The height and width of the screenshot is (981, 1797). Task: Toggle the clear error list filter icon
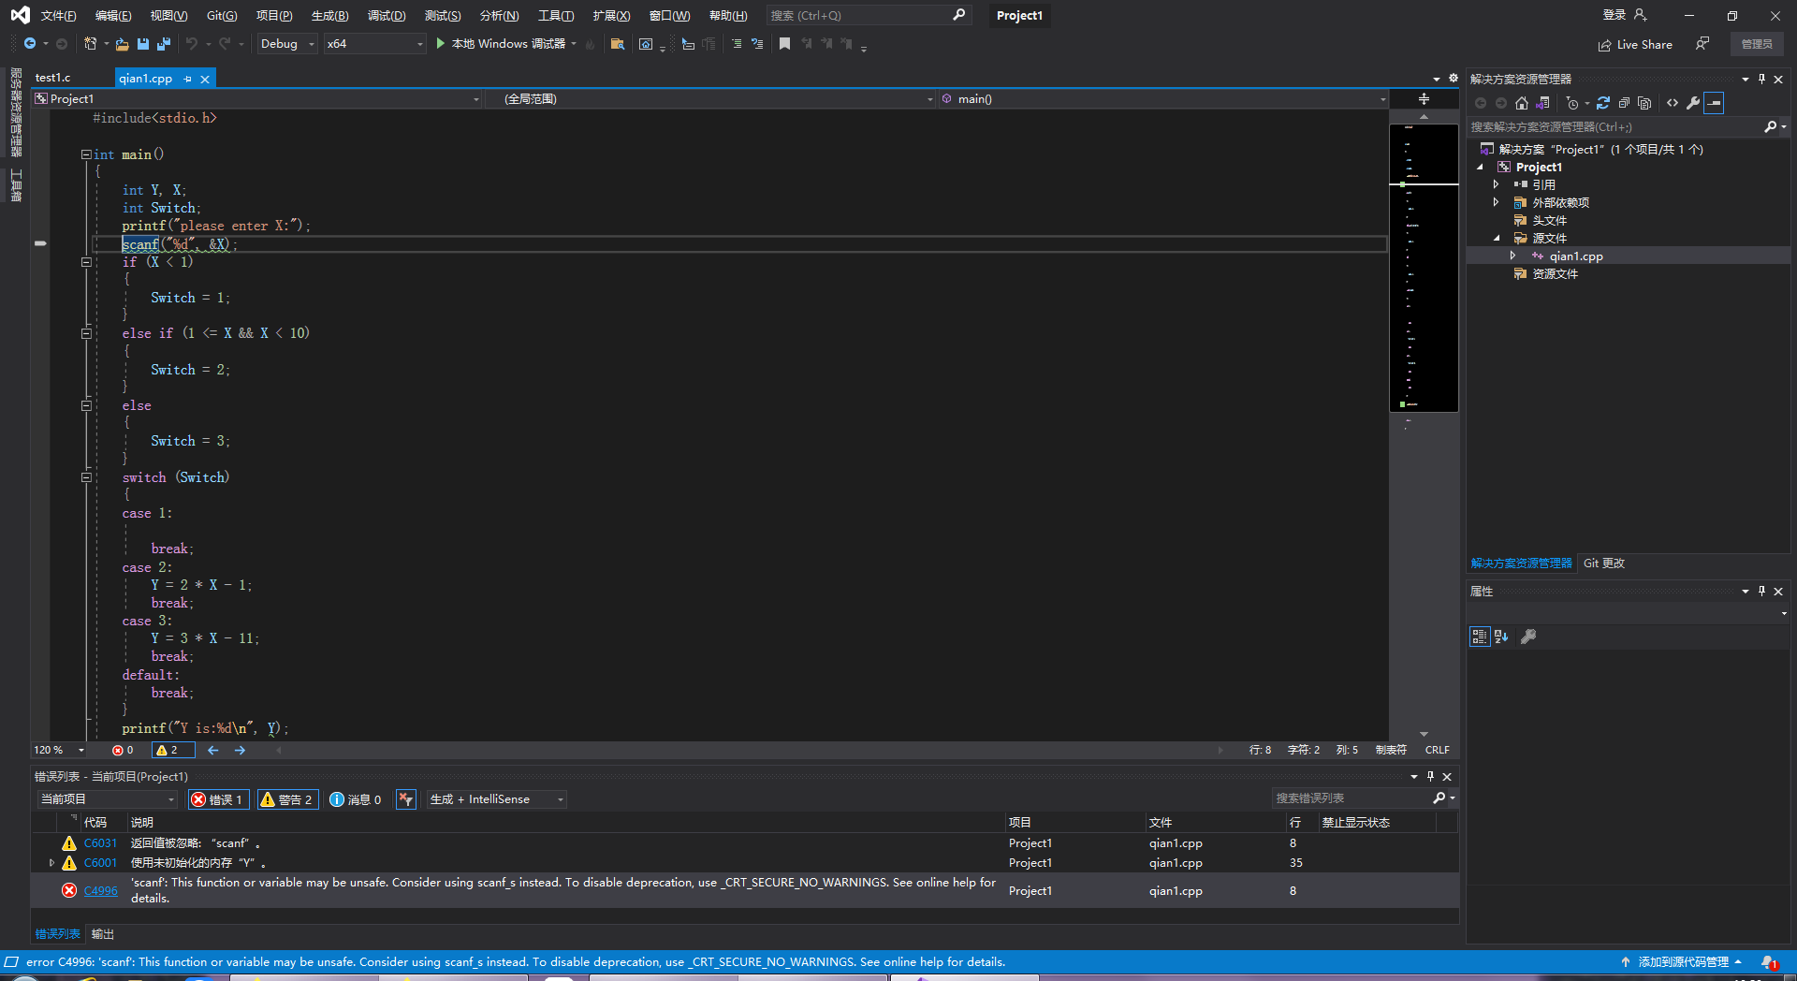(406, 799)
